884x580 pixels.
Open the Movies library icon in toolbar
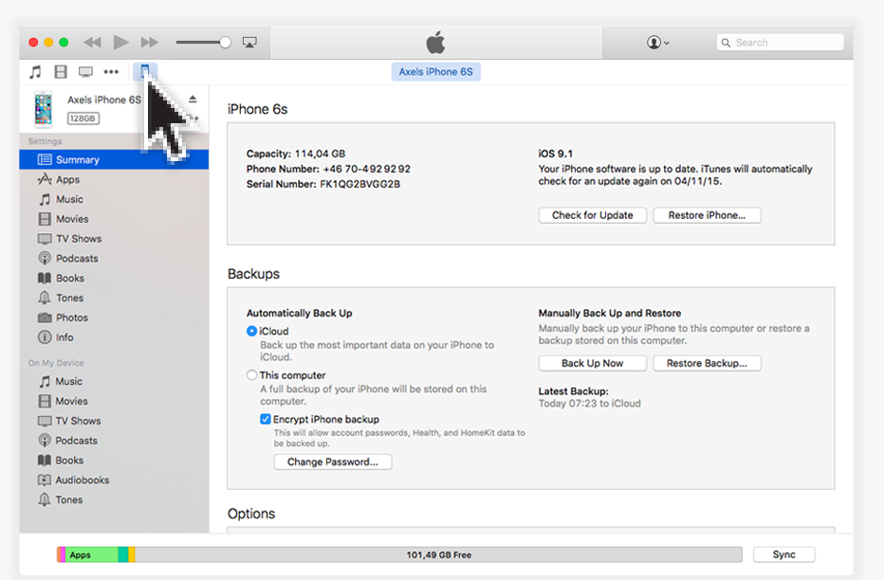click(61, 71)
